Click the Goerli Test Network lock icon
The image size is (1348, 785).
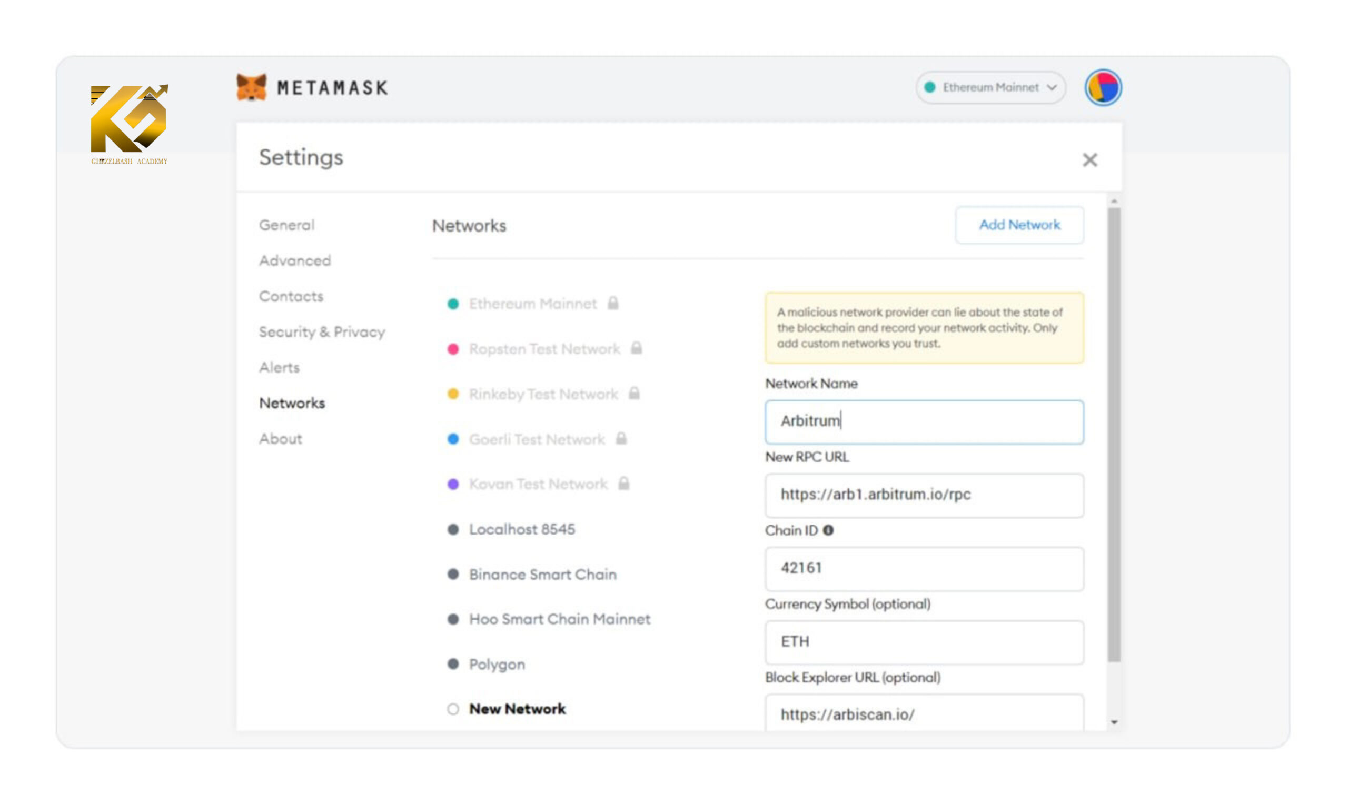click(x=620, y=438)
